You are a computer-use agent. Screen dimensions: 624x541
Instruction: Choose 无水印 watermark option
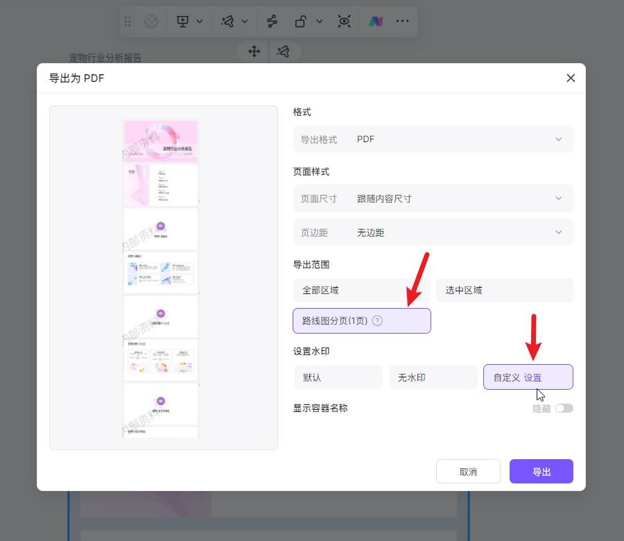pos(433,378)
